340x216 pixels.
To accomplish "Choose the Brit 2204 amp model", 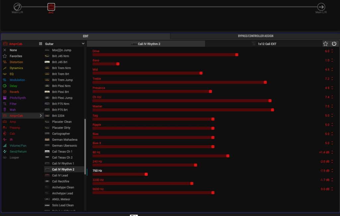I will pyautogui.click(x=58, y=116).
